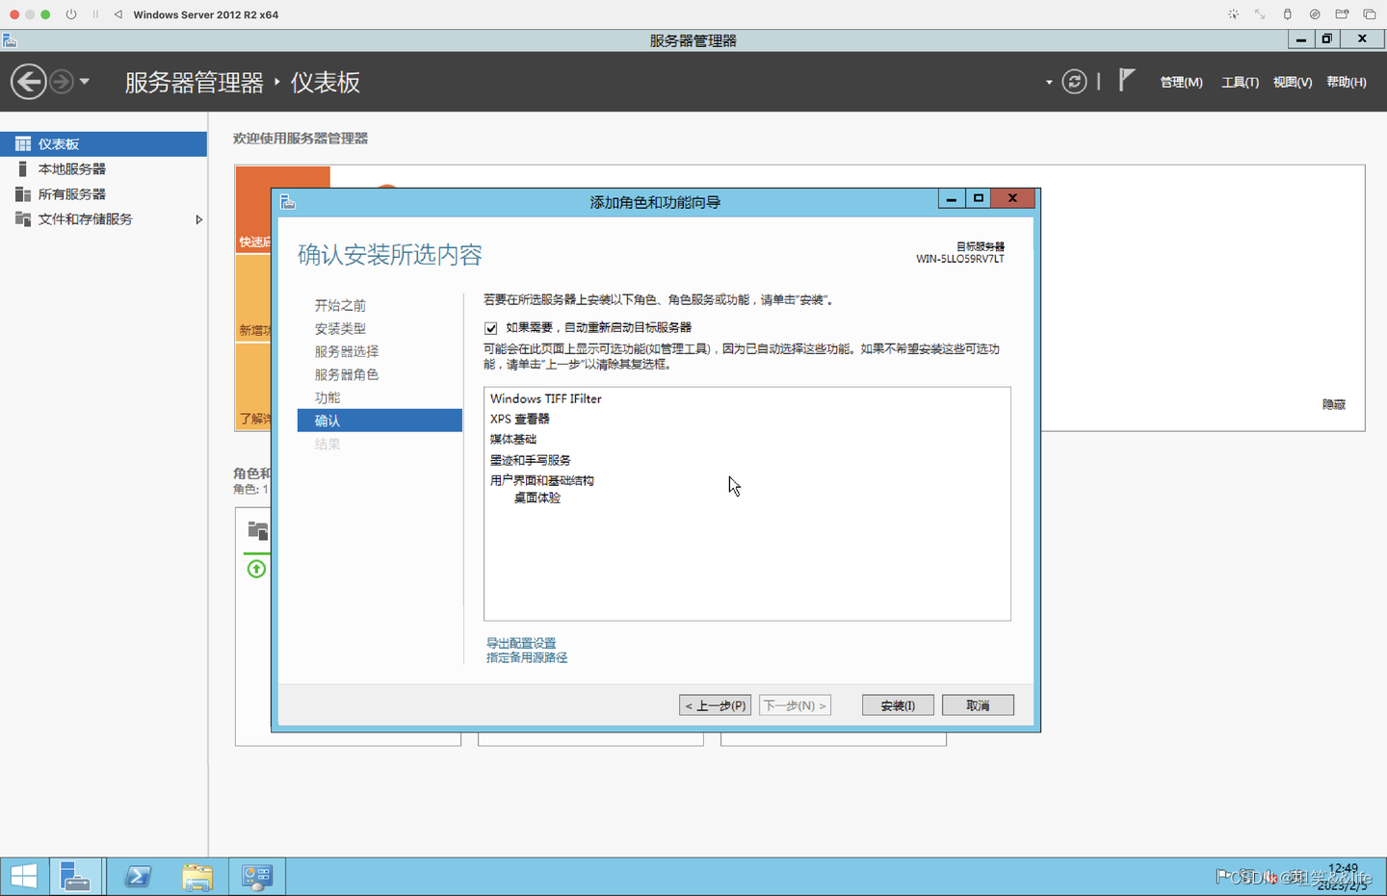The height and width of the screenshot is (896, 1387).
Task: Click 指定备用源路径 link
Action: point(527,657)
